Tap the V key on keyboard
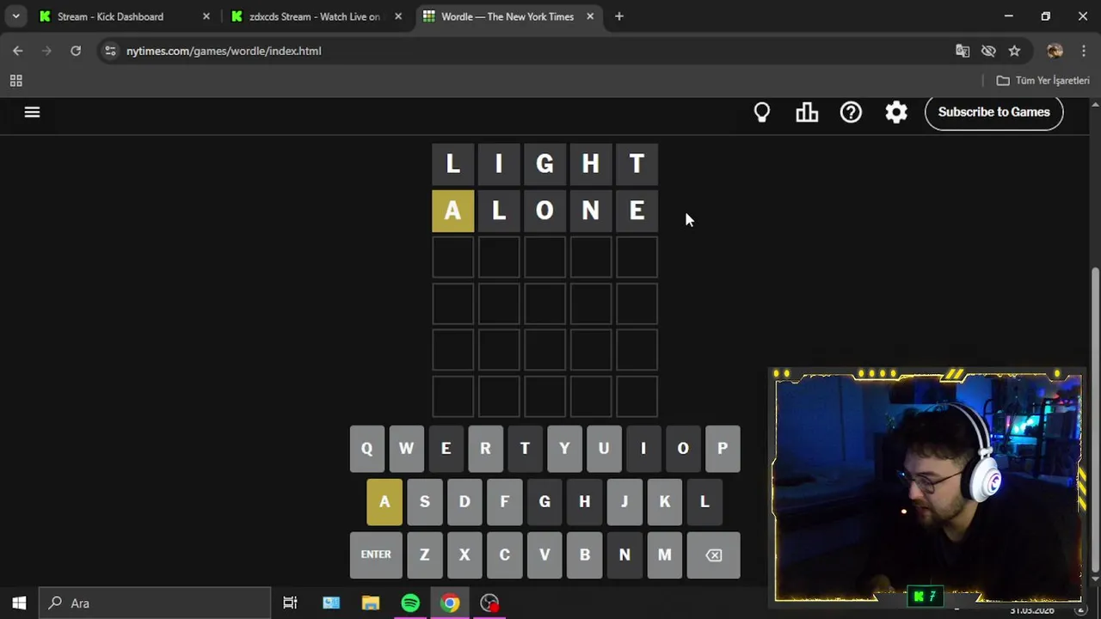This screenshot has height=619, width=1101. coord(544,555)
